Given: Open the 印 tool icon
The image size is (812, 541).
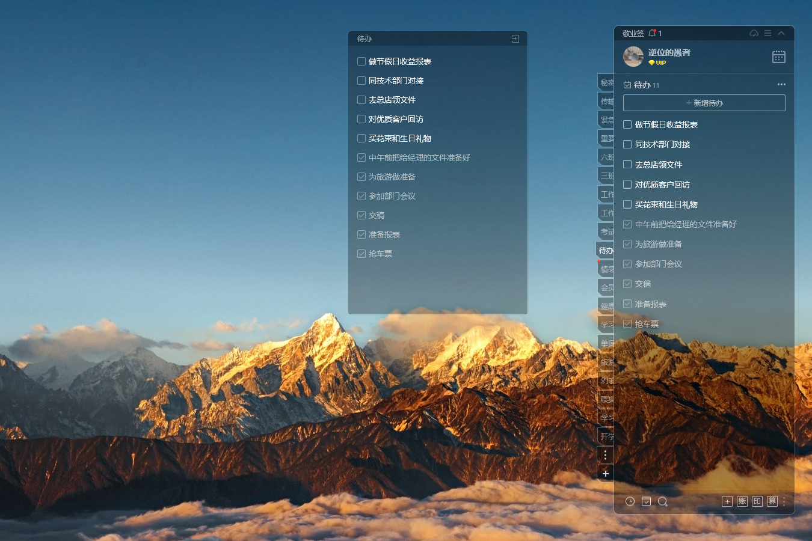Looking at the screenshot, I should [757, 501].
